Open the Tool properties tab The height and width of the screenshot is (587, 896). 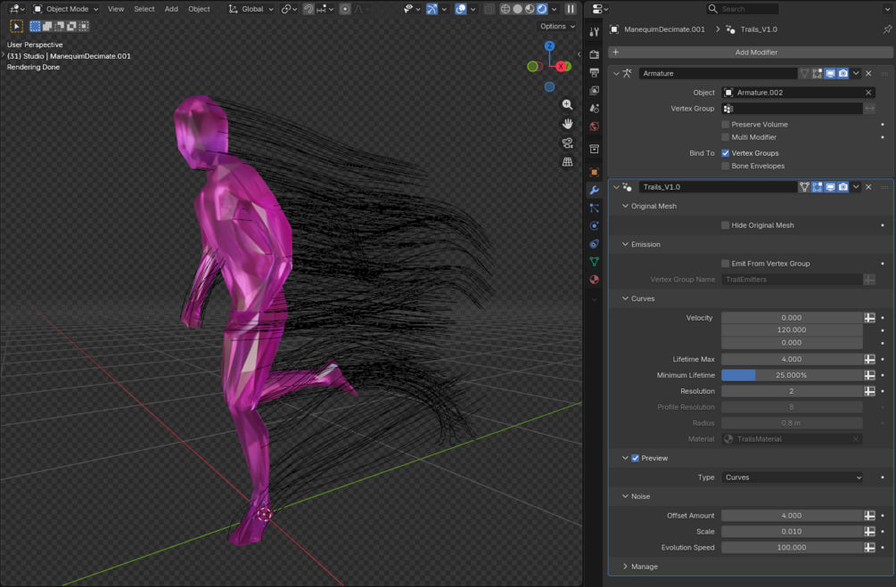coord(595,32)
